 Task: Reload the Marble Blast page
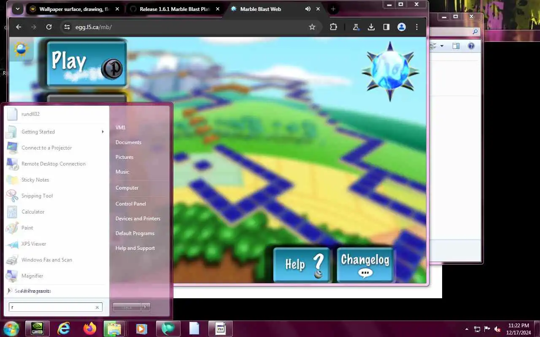point(49,27)
